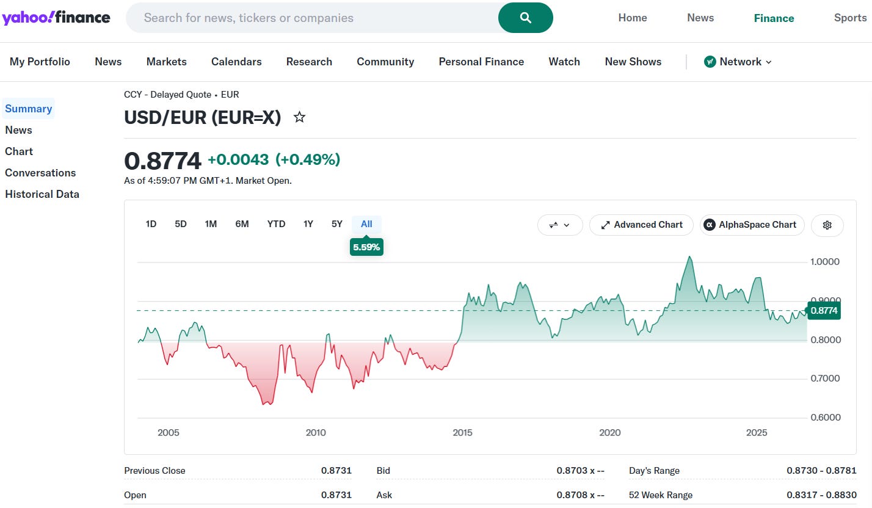Open top-level News link beside Home

[x=700, y=18]
